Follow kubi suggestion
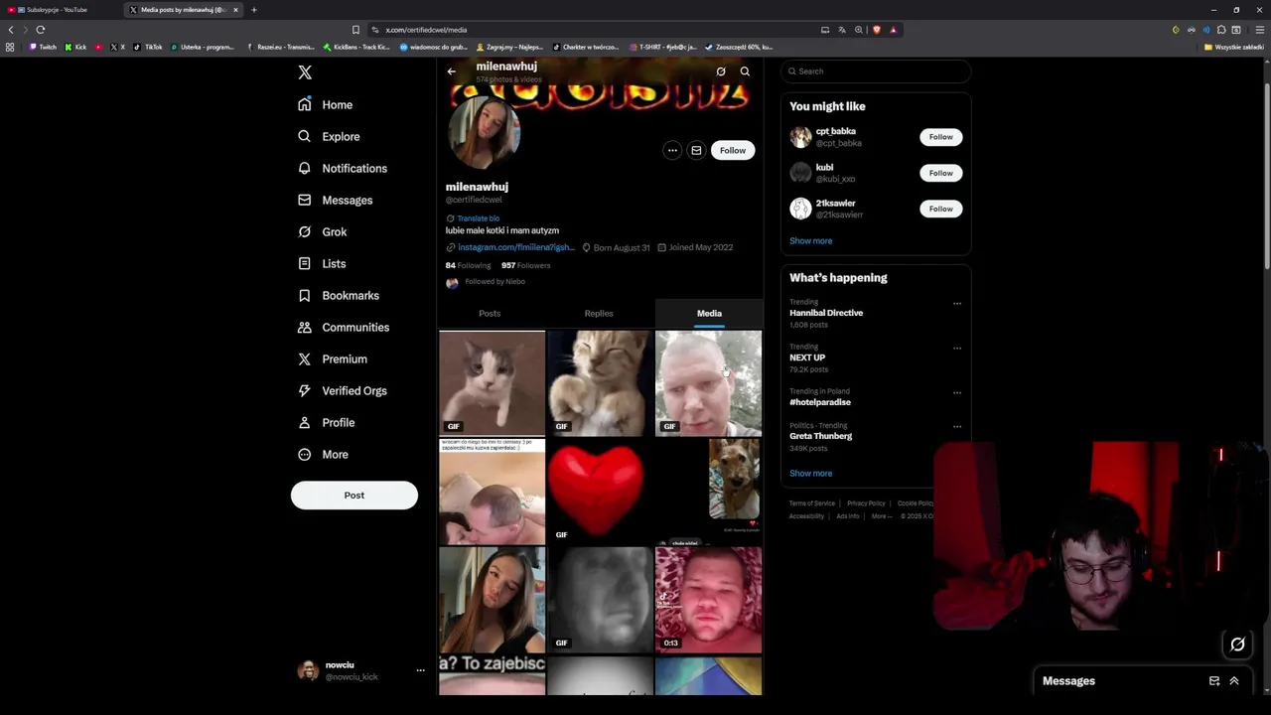 (940, 173)
